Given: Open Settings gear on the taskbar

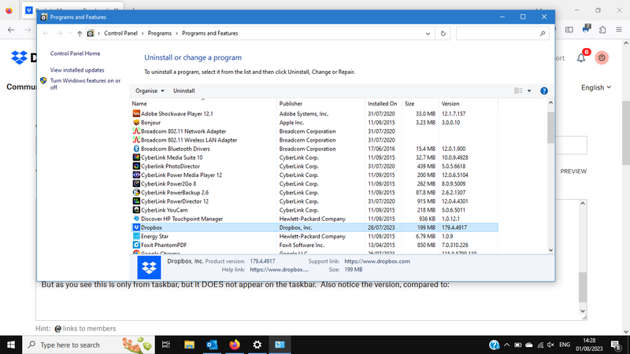Looking at the screenshot, I should 258,345.
